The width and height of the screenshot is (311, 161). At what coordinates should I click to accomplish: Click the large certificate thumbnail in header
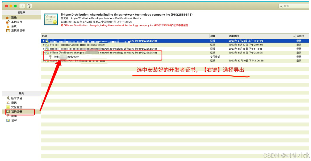51,19
